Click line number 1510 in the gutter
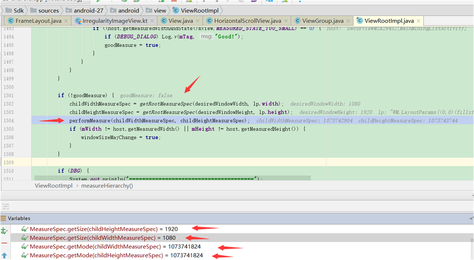This screenshot has width=474, height=260. click(9, 171)
